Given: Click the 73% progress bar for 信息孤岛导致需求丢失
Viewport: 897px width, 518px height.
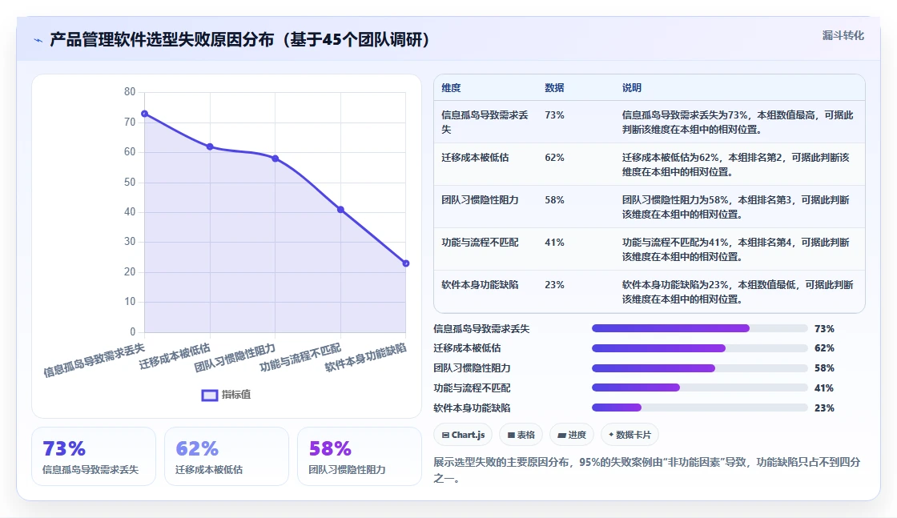Looking at the screenshot, I should [700, 328].
